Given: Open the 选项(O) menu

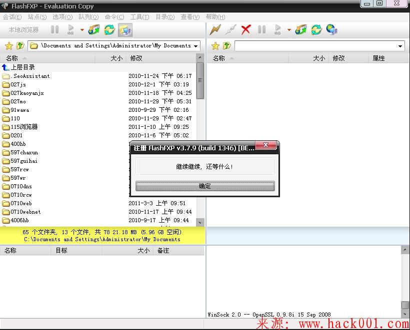Looking at the screenshot, I should (x=62, y=17).
